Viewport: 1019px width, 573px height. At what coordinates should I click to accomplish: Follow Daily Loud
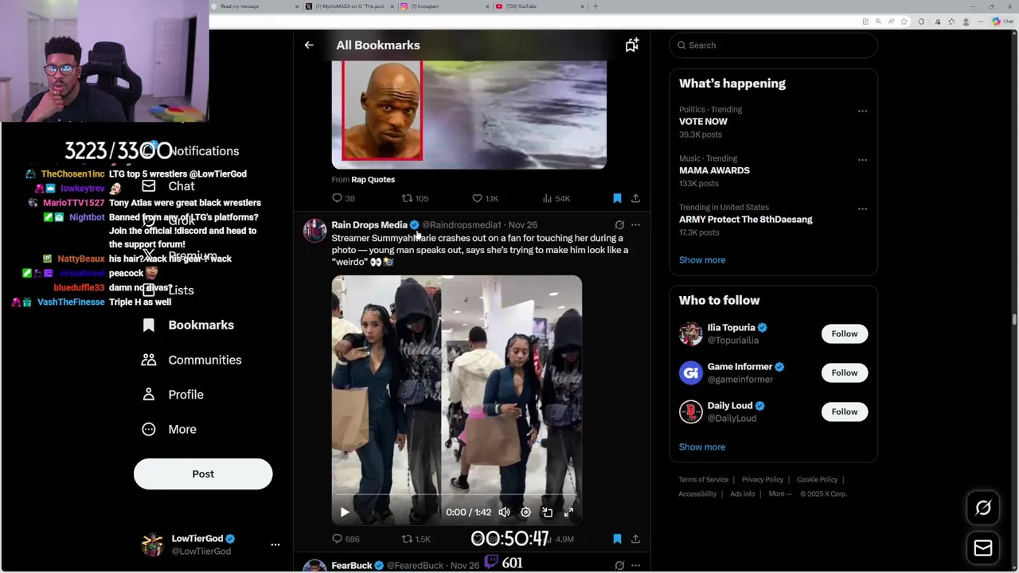(x=845, y=411)
